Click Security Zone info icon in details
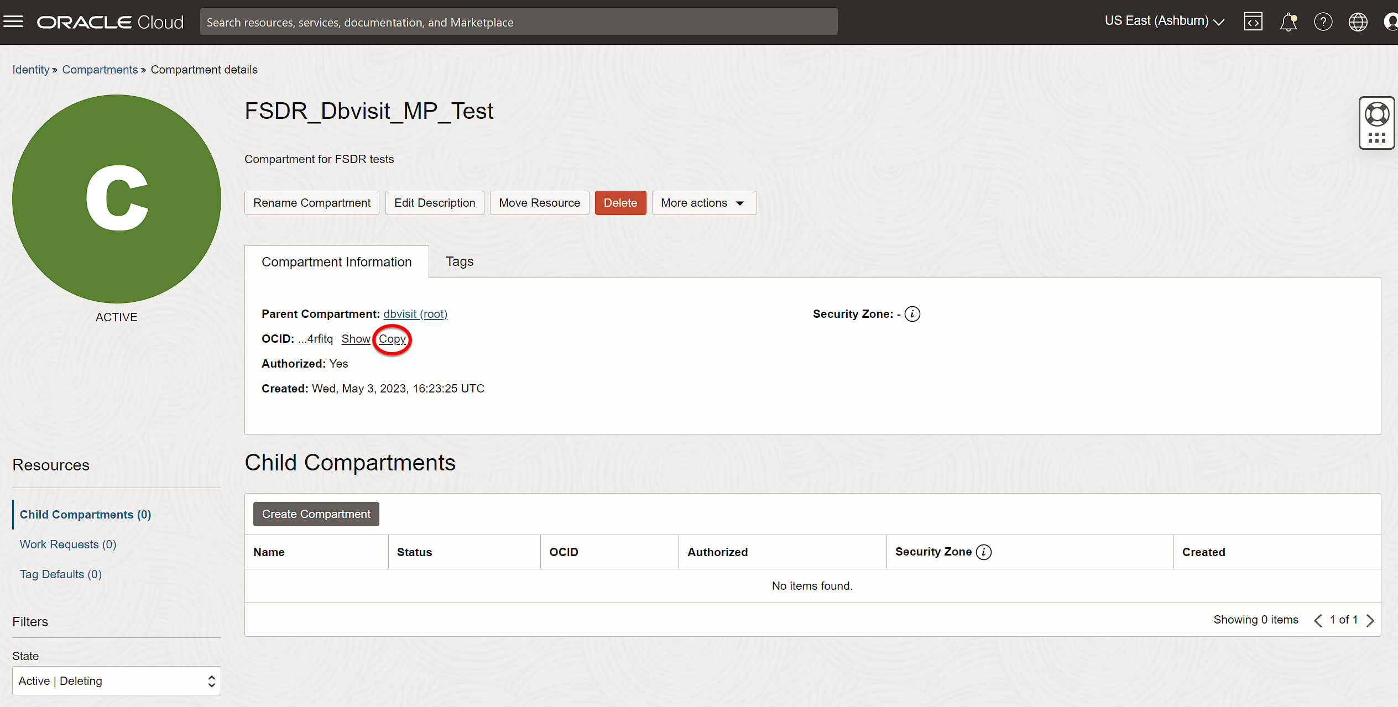 912,314
